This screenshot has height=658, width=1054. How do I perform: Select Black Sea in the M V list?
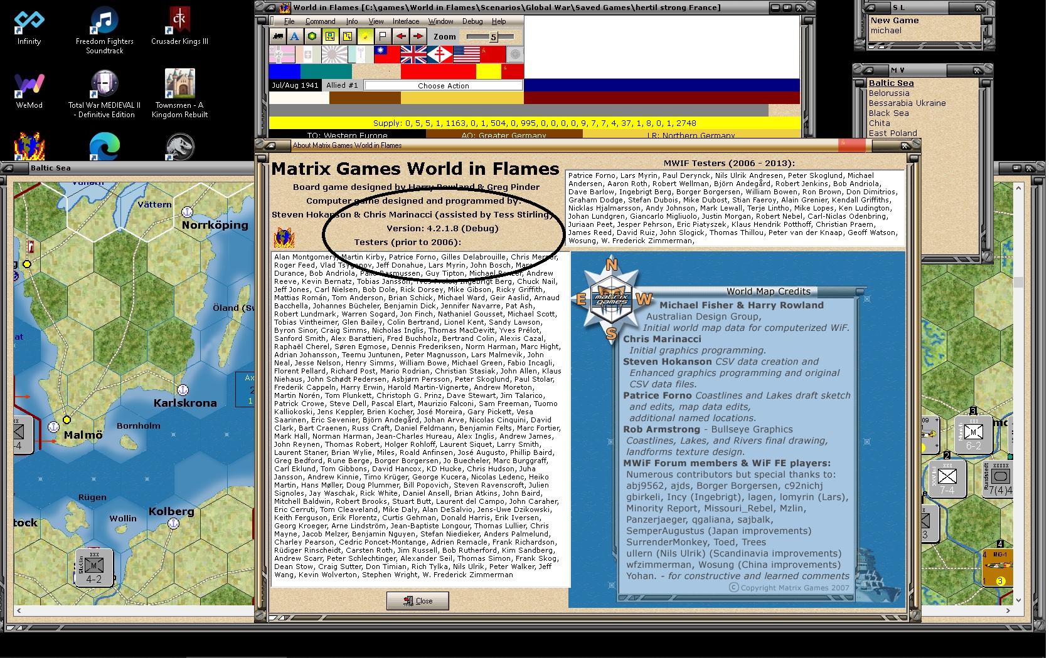tap(888, 113)
